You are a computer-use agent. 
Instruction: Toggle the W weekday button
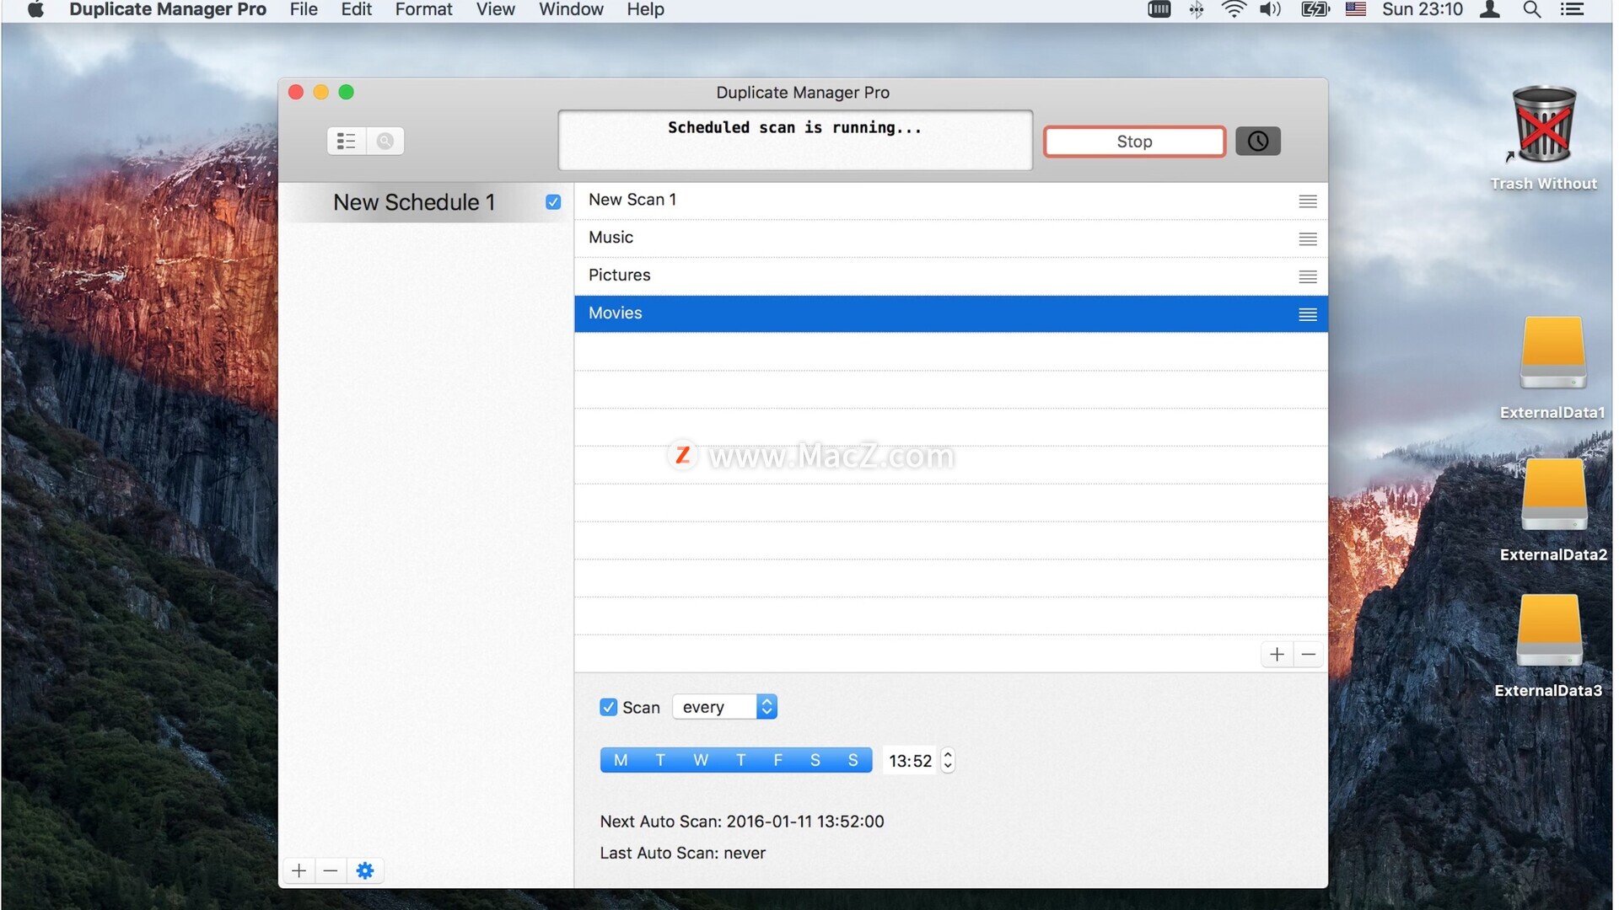click(700, 760)
